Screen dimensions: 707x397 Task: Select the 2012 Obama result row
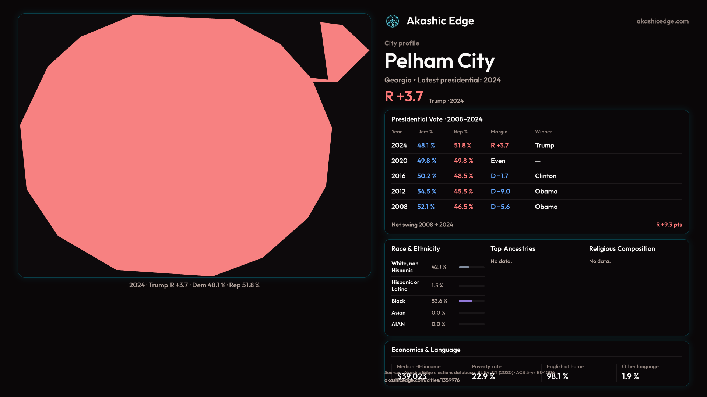(x=536, y=192)
